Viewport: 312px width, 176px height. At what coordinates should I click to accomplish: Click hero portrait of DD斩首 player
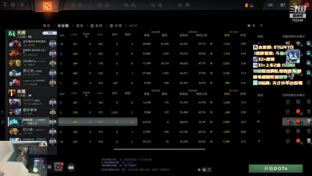tap(15, 122)
